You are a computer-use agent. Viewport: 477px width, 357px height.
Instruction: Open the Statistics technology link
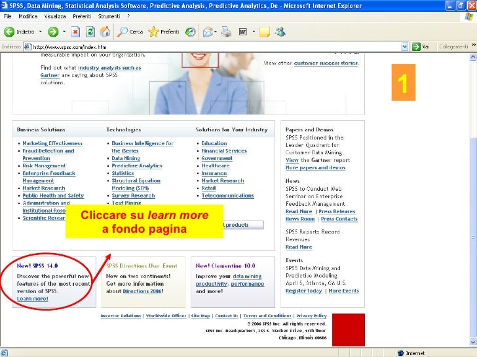pyautogui.click(x=123, y=173)
